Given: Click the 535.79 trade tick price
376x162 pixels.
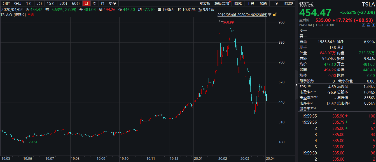Looking at the screenshot, I should pos(338,122).
